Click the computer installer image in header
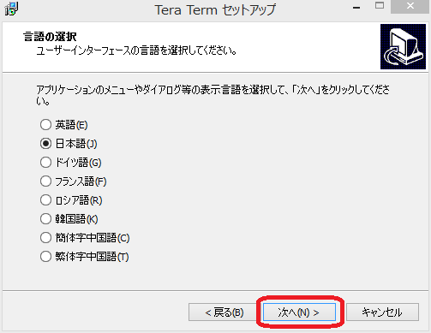Image resolution: width=431 pixels, height=333 pixels. click(x=403, y=46)
